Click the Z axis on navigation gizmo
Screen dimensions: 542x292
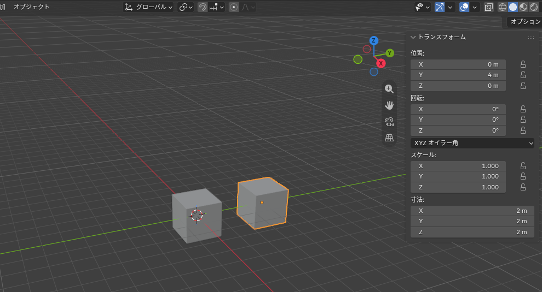(x=374, y=41)
